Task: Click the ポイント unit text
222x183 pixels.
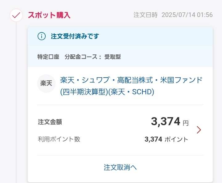Action: pos(176,139)
